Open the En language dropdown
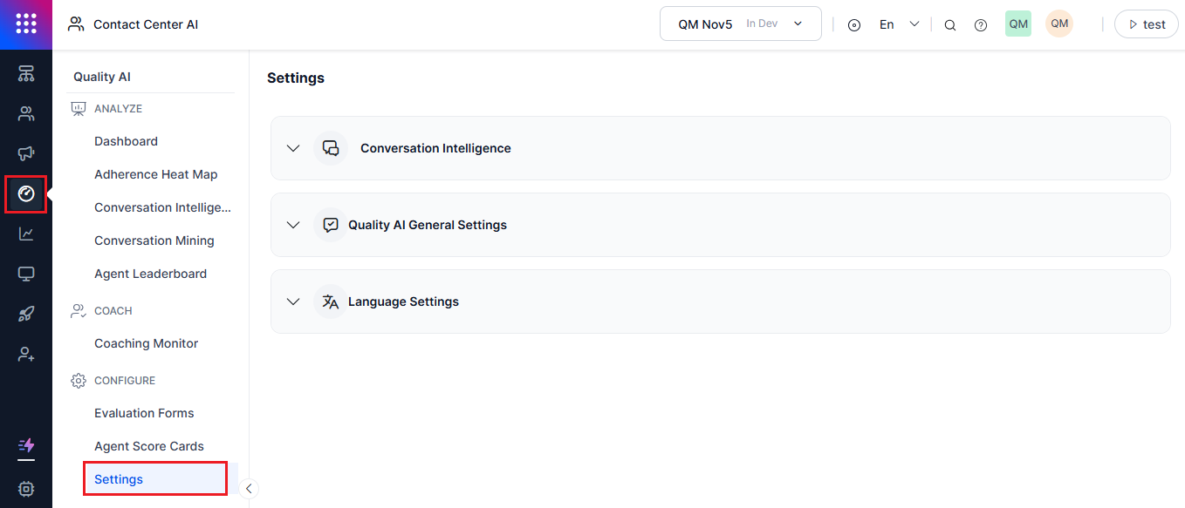This screenshot has height=508, width=1185. click(899, 24)
